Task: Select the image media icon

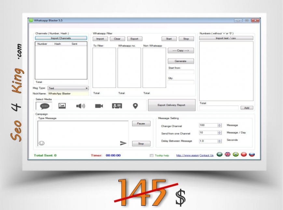Action: pyautogui.click(x=62, y=106)
